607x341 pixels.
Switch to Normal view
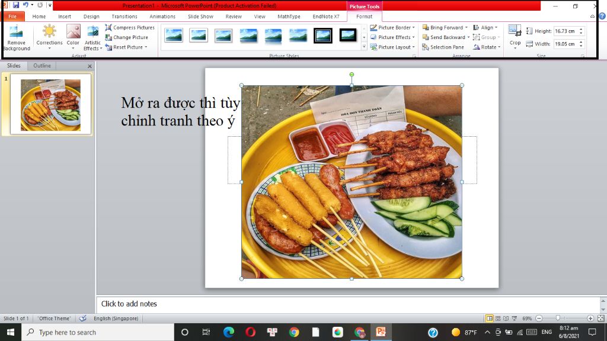(x=489, y=318)
